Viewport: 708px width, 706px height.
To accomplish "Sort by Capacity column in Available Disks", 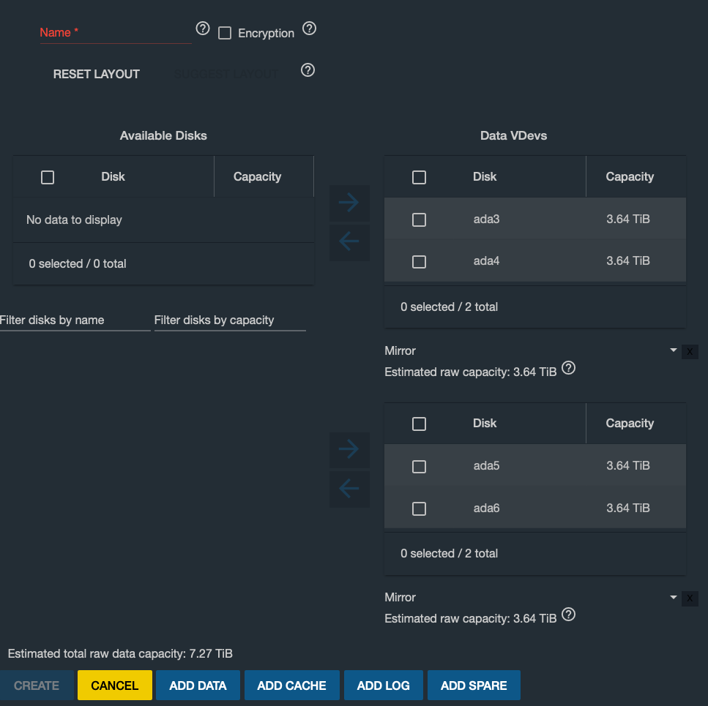I will tap(257, 176).
